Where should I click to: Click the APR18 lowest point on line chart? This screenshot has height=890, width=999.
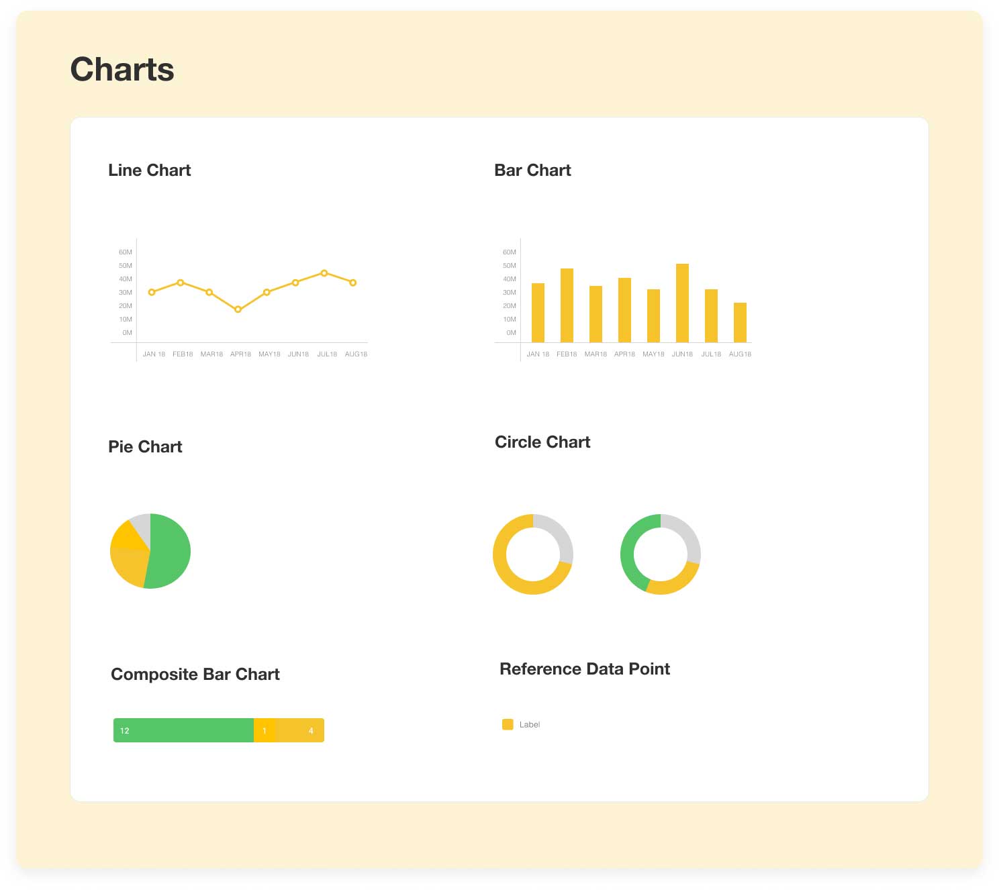[238, 309]
